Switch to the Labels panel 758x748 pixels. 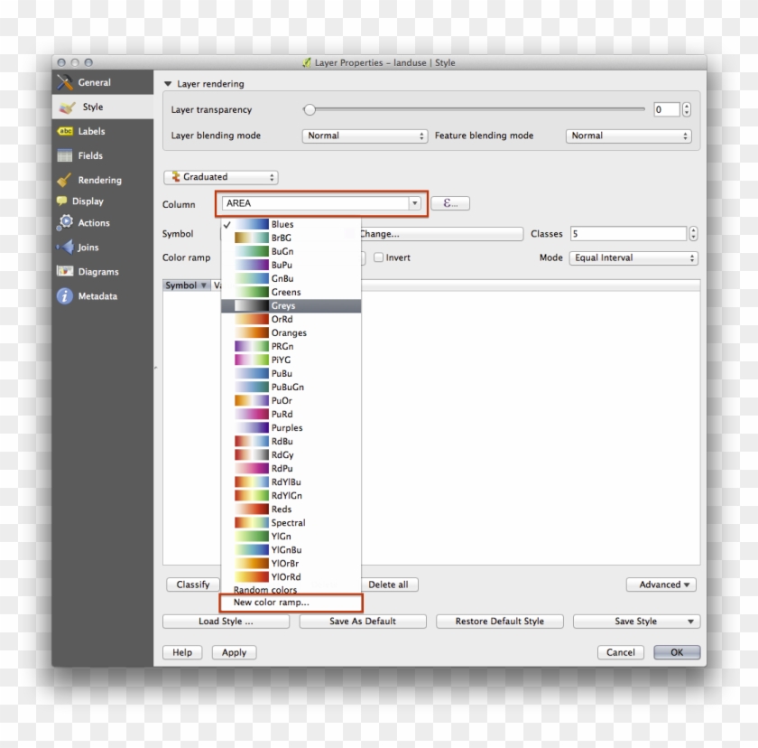[x=93, y=131]
